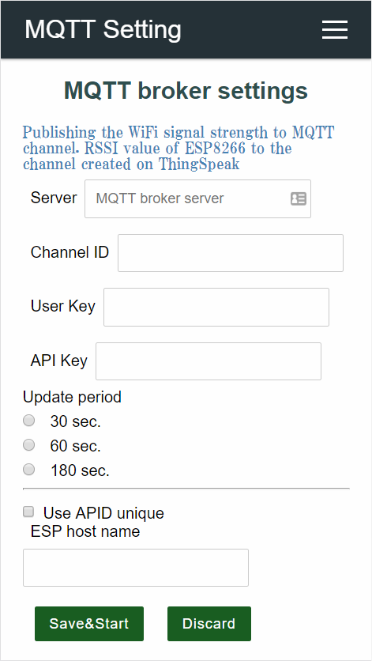Enable the Use APID unique checkbox

(x=28, y=512)
